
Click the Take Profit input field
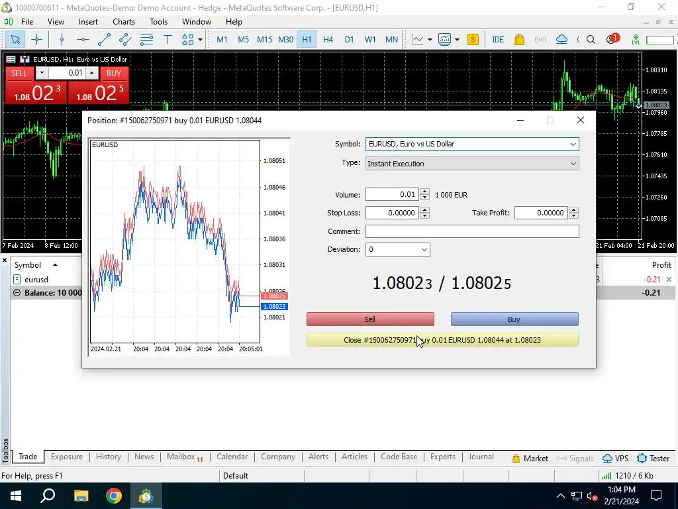pyautogui.click(x=541, y=213)
